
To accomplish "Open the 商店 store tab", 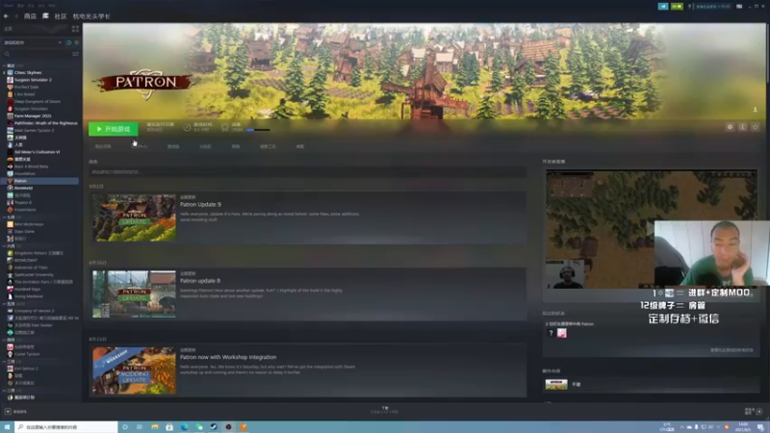I will [x=30, y=16].
